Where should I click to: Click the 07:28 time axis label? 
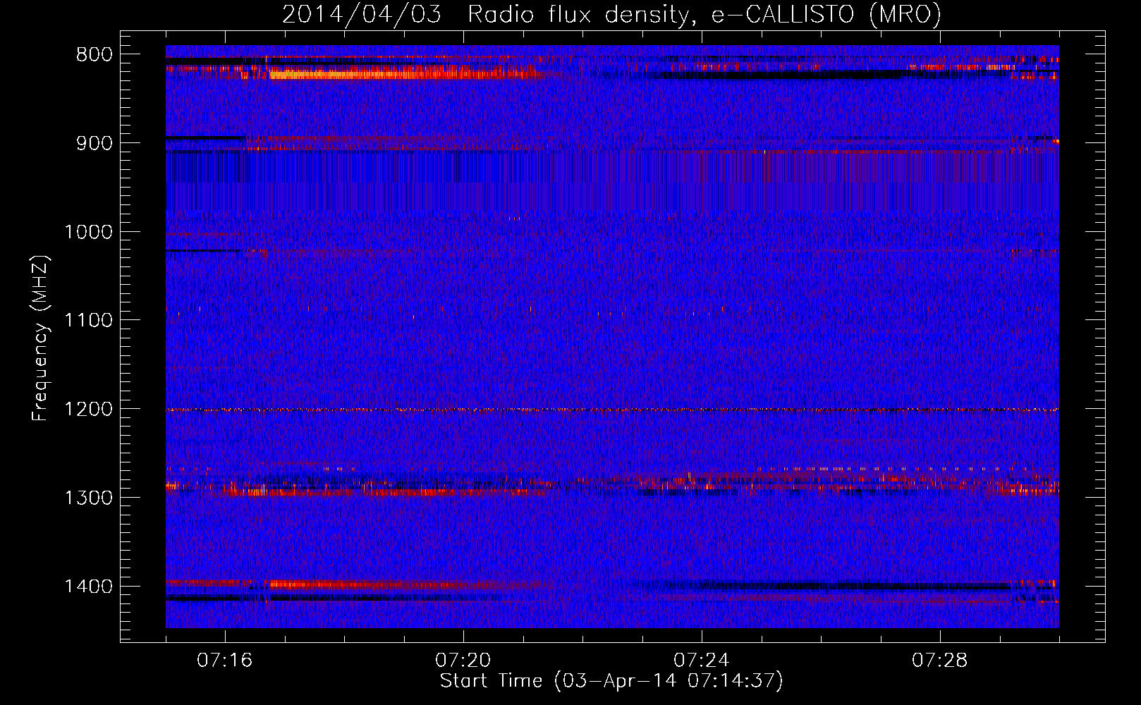940,661
